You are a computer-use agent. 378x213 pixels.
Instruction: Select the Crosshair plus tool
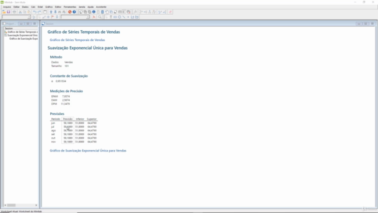[x=48, y=17]
